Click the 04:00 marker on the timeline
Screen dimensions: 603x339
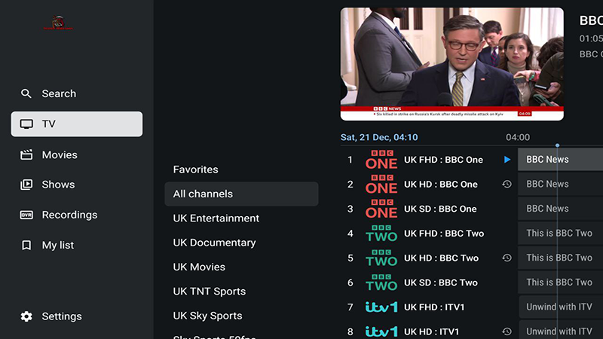518,138
